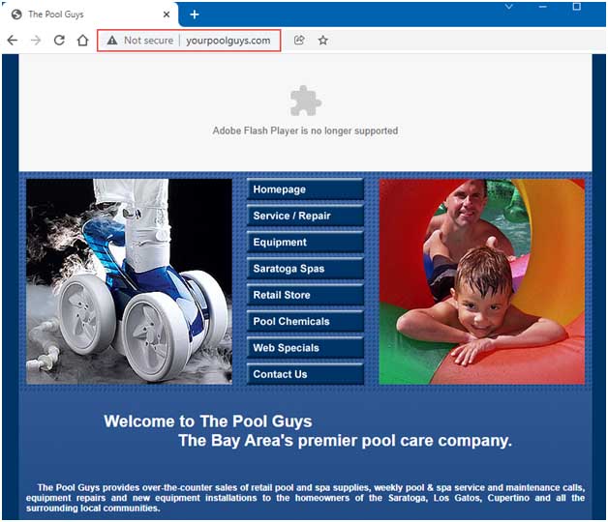The image size is (608, 522).
Task: Open the Service / Repair page
Action: pyautogui.click(x=305, y=216)
